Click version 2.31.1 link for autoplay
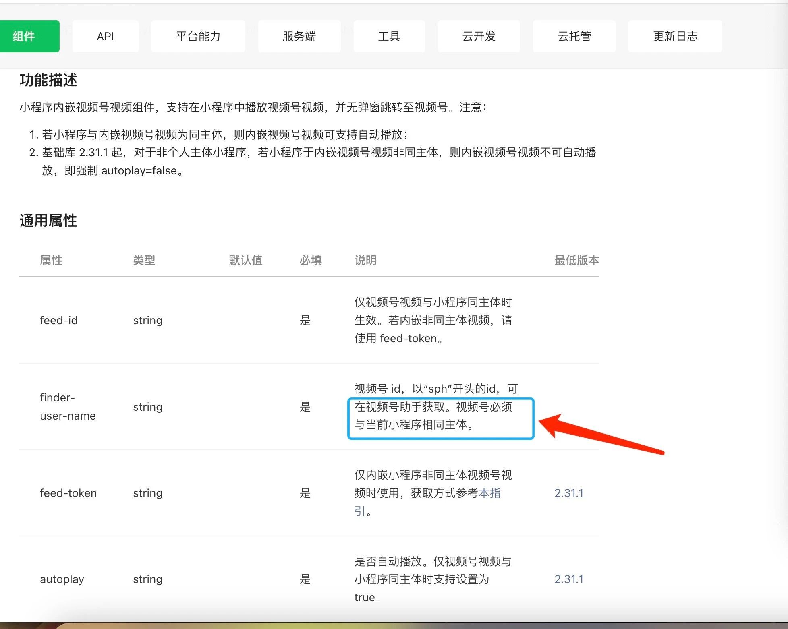The height and width of the screenshot is (629, 788). click(x=568, y=579)
